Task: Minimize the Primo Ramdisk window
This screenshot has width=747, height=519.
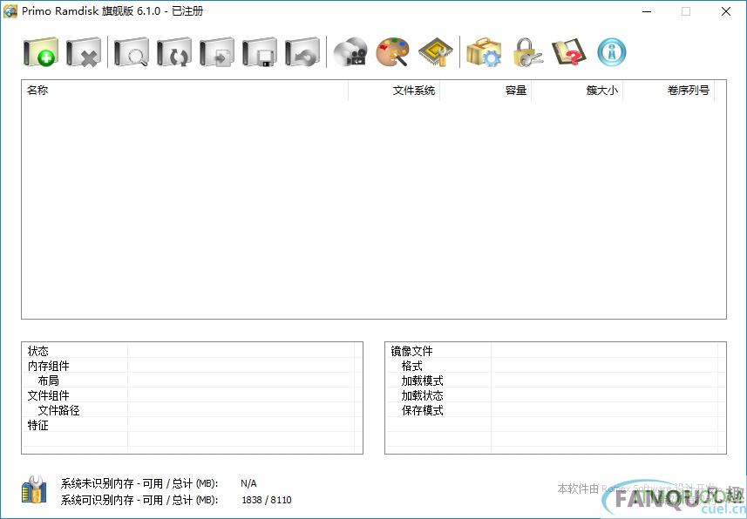Action: tap(647, 11)
